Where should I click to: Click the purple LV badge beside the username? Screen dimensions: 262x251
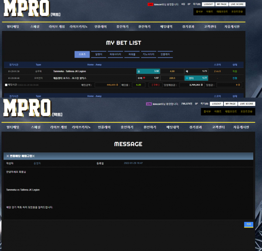click(x=149, y=104)
